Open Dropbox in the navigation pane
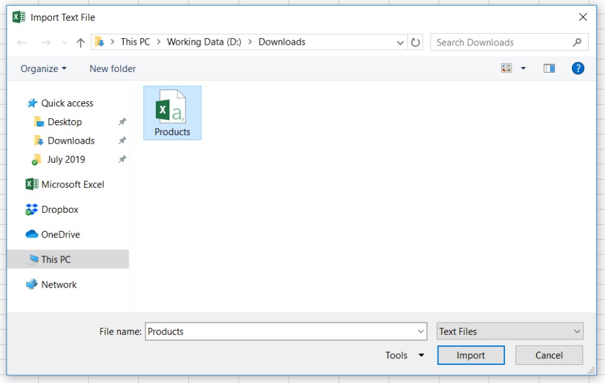 pyautogui.click(x=59, y=210)
